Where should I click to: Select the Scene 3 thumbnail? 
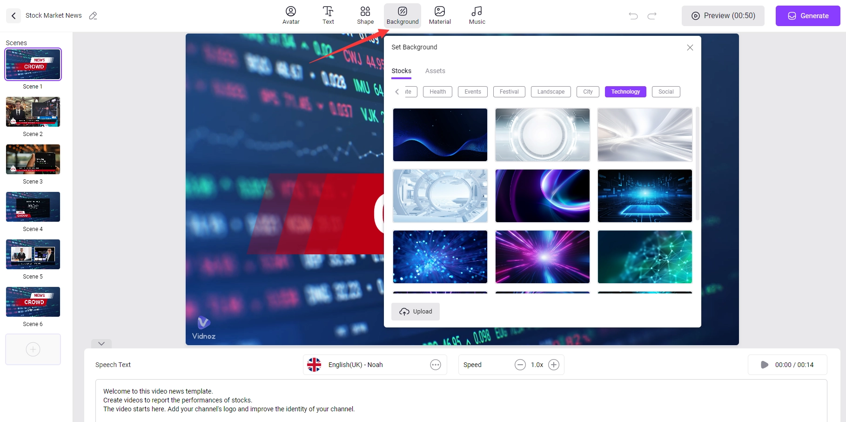pos(33,159)
